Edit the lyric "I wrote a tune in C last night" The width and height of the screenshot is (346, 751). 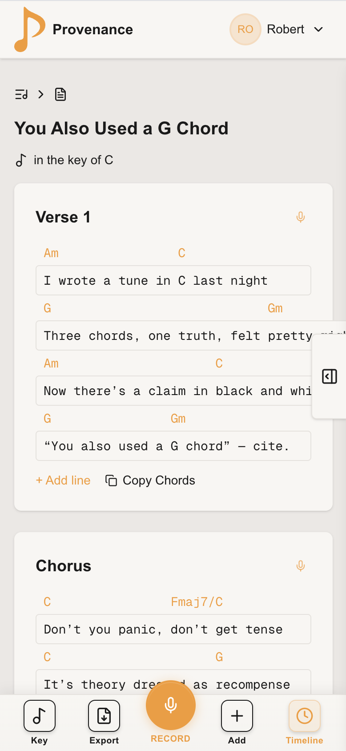click(x=173, y=281)
